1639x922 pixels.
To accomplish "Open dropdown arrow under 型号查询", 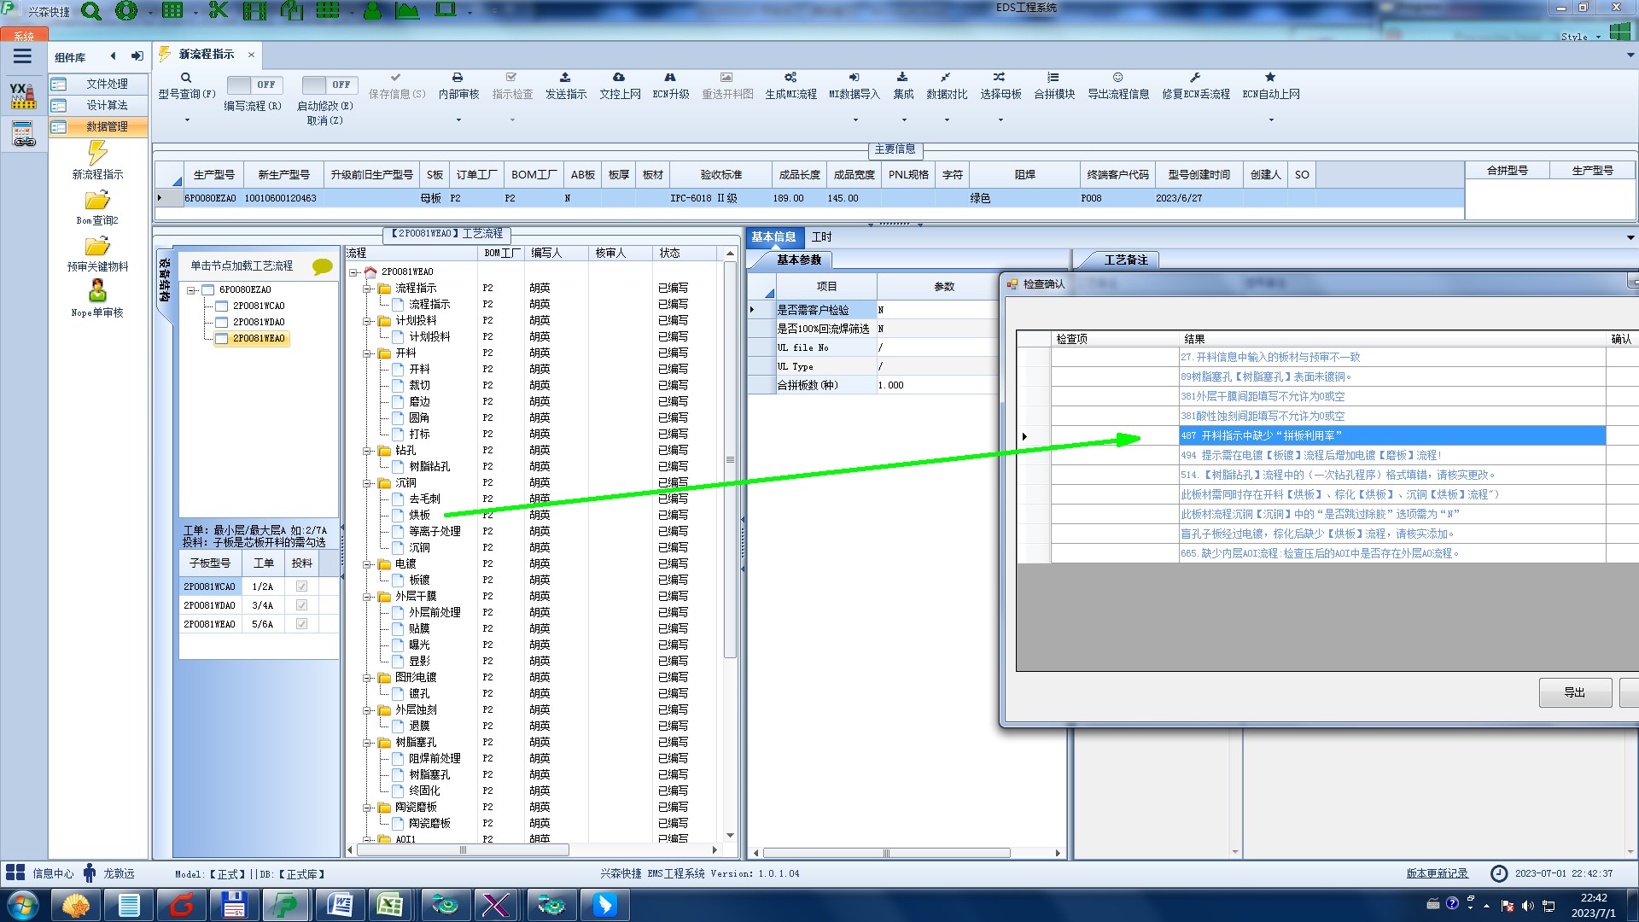I will 187,120.
